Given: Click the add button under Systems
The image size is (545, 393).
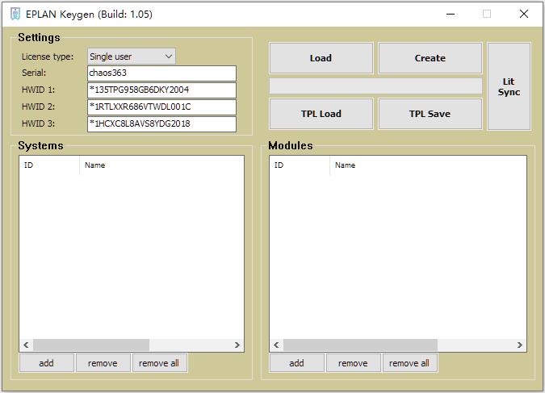Looking at the screenshot, I should point(46,363).
